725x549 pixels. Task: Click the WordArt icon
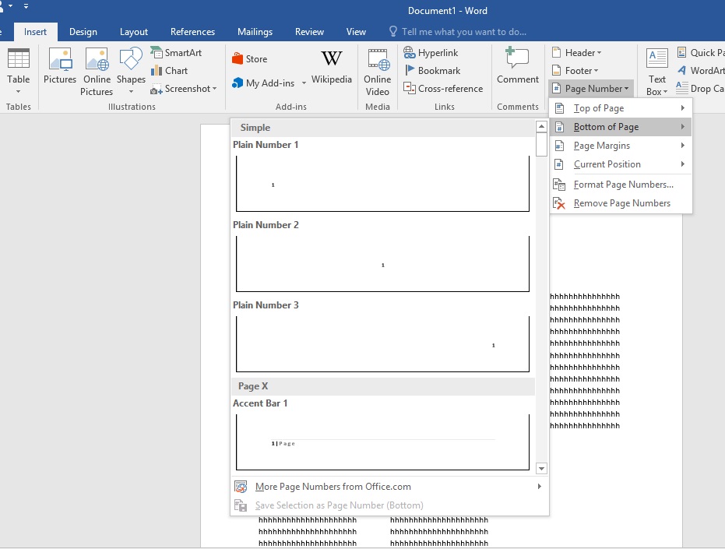pyautogui.click(x=682, y=70)
